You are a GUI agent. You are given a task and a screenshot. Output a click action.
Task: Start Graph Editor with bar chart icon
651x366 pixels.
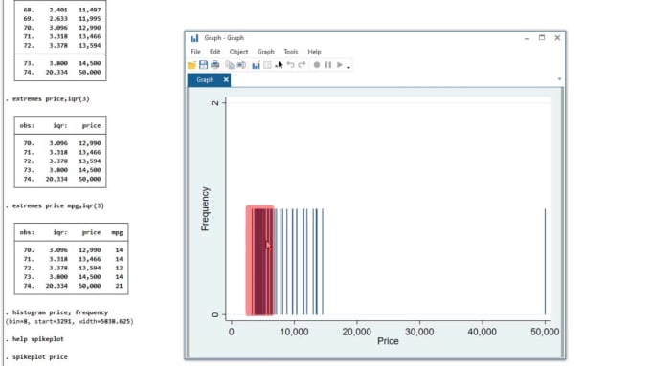click(256, 65)
